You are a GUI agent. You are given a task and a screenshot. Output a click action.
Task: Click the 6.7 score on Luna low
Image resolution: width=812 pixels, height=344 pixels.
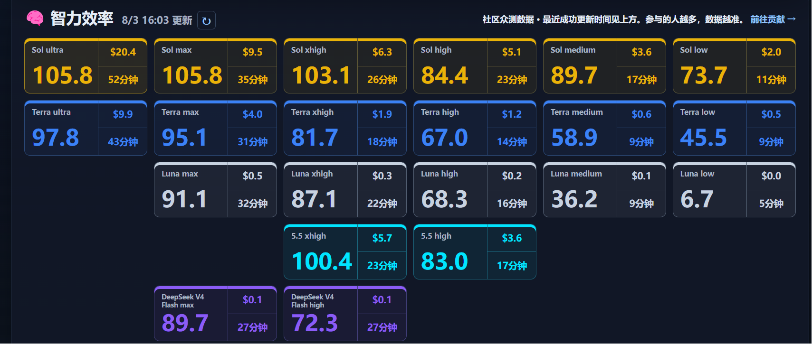click(697, 199)
